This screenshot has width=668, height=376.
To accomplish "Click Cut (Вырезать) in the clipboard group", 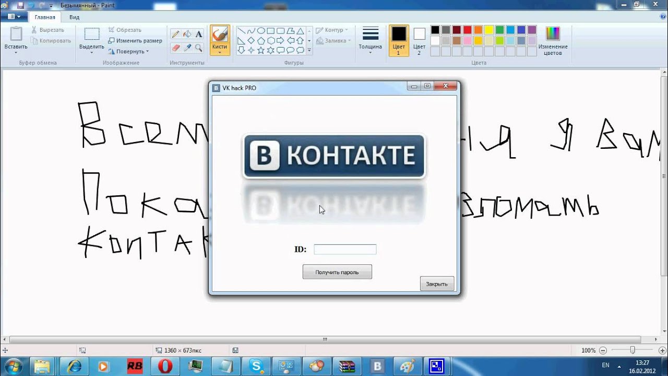I will (x=47, y=30).
